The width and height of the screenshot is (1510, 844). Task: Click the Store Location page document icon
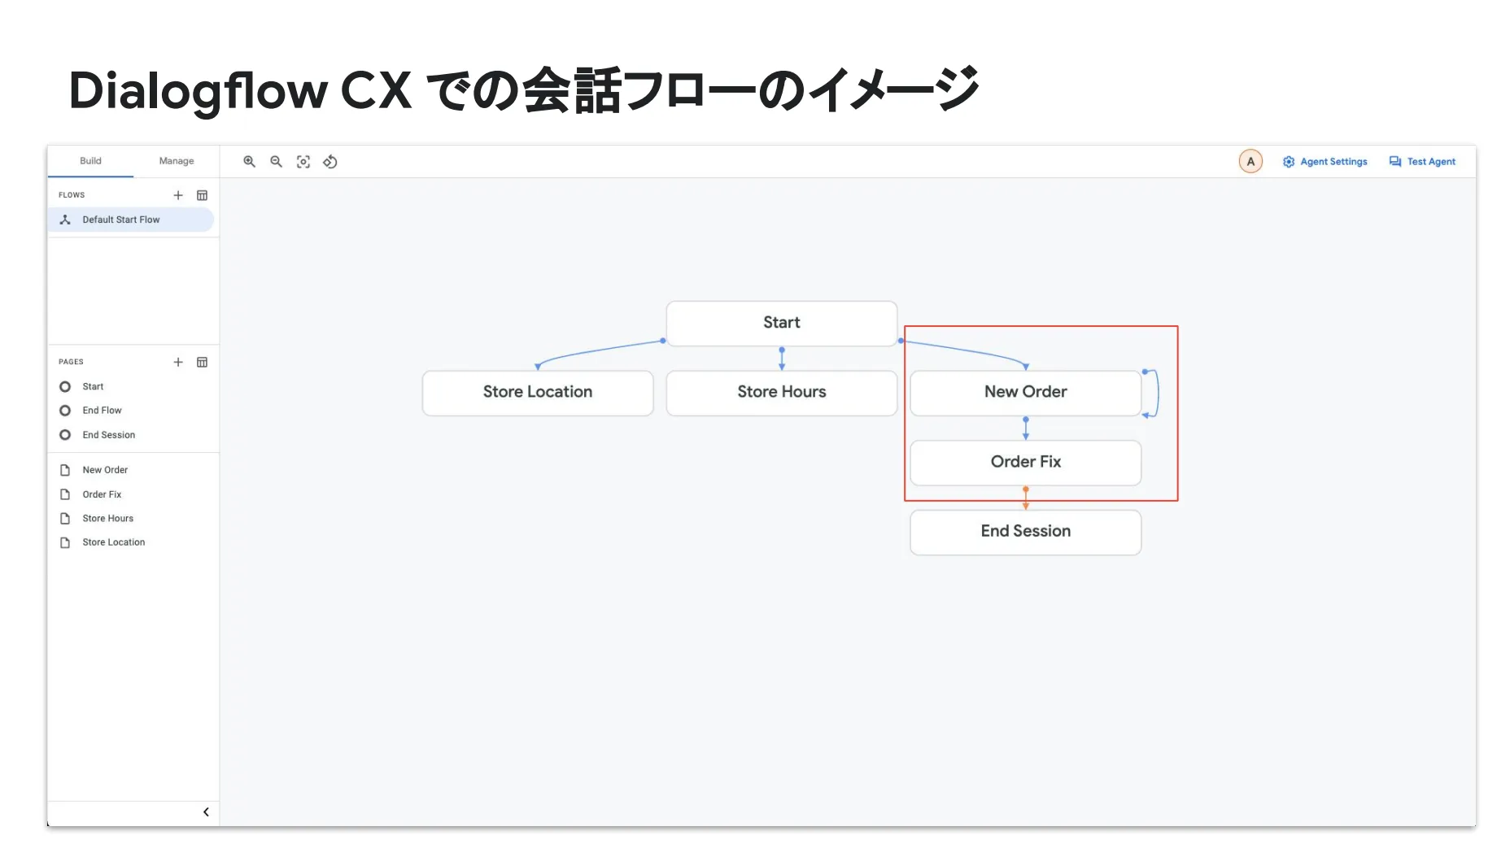(x=65, y=542)
